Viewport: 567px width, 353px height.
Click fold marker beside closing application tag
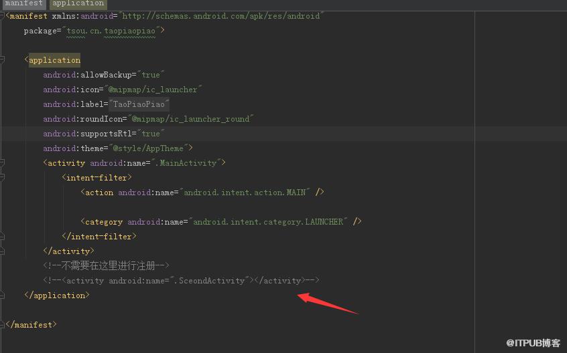click(2, 296)
